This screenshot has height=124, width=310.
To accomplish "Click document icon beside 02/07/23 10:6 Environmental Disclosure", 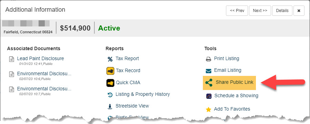I will [x=12, y=74].
